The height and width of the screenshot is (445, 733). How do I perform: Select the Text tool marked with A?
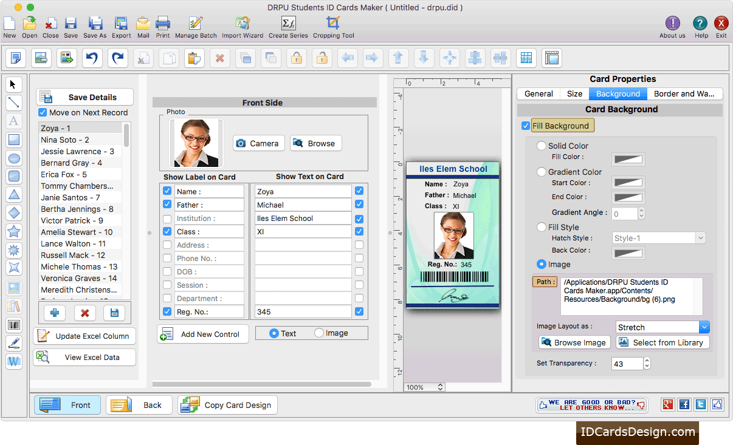coord(15,121)
